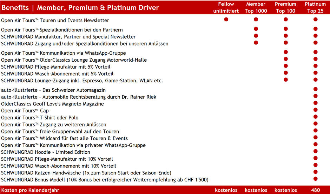Click the Platinum dot for Wildcard row
330x194 pixels.
click(x=315, y=138)
